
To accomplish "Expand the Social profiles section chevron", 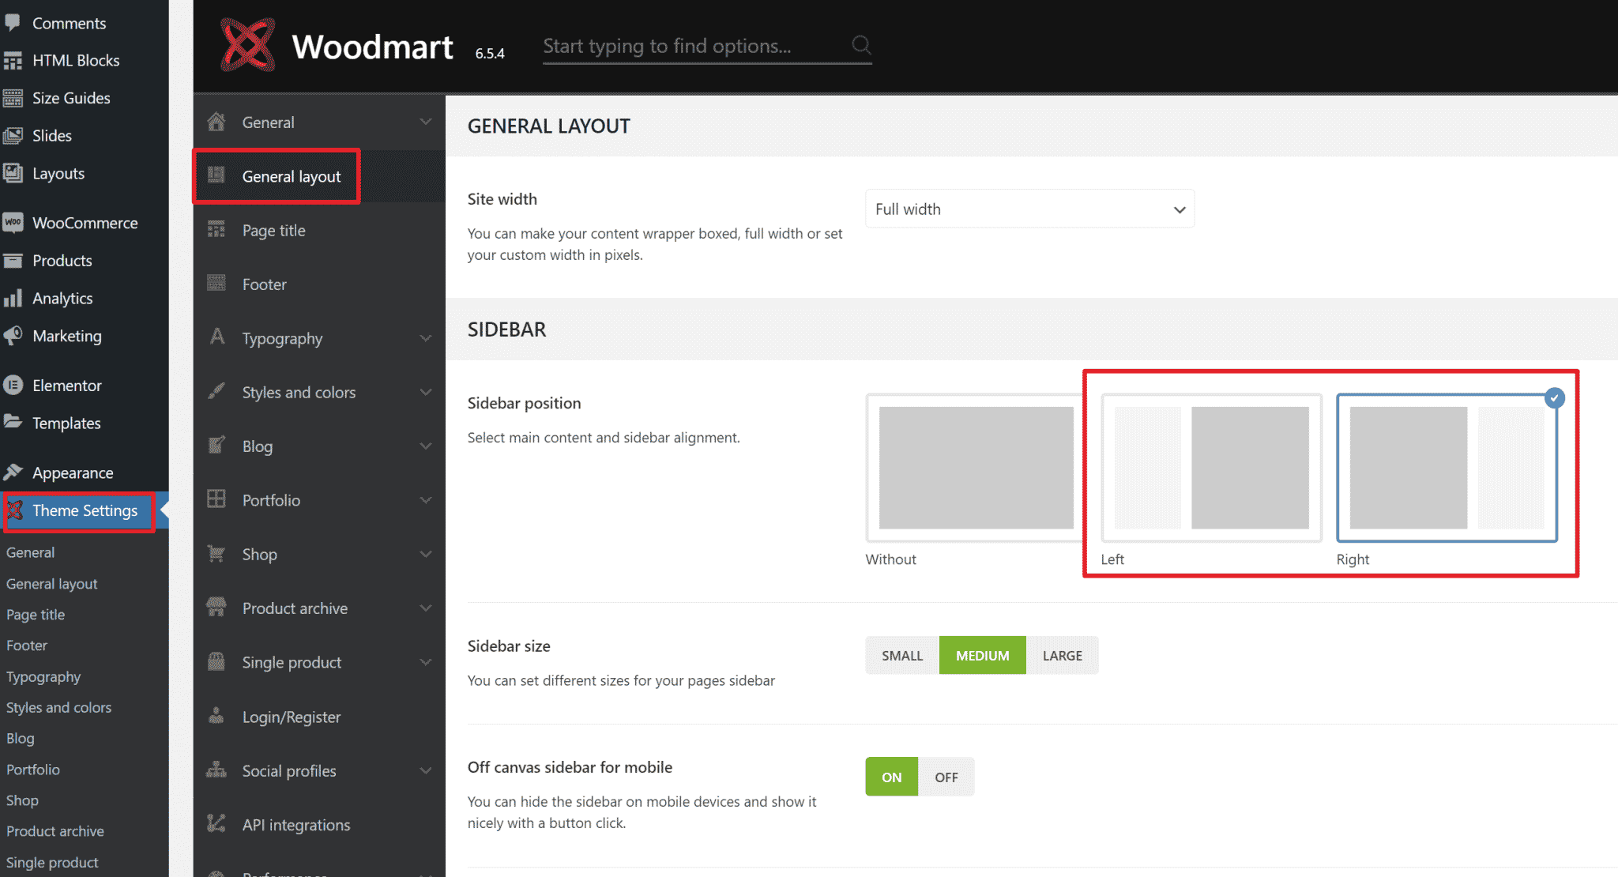I will coord(426,770).
